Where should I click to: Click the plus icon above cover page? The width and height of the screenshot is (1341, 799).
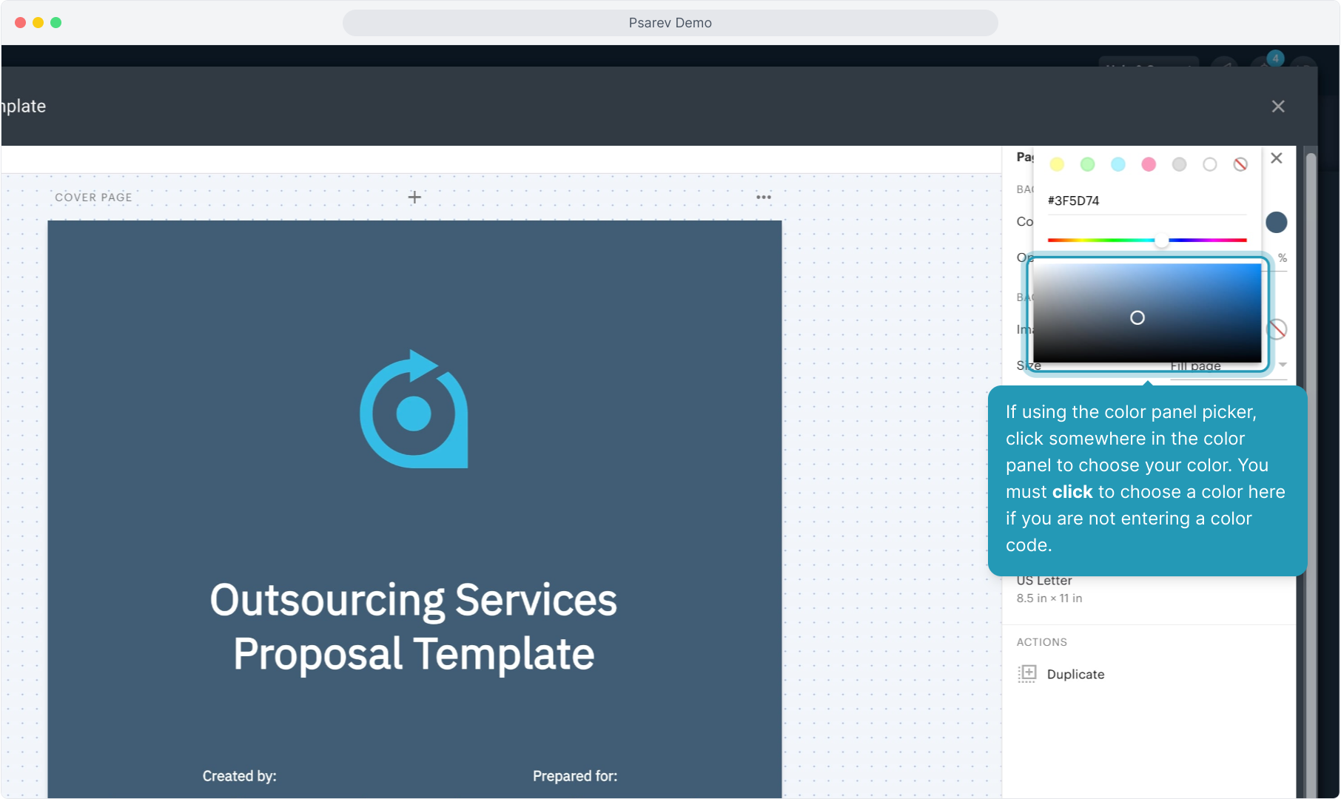(x=414, y=197)
